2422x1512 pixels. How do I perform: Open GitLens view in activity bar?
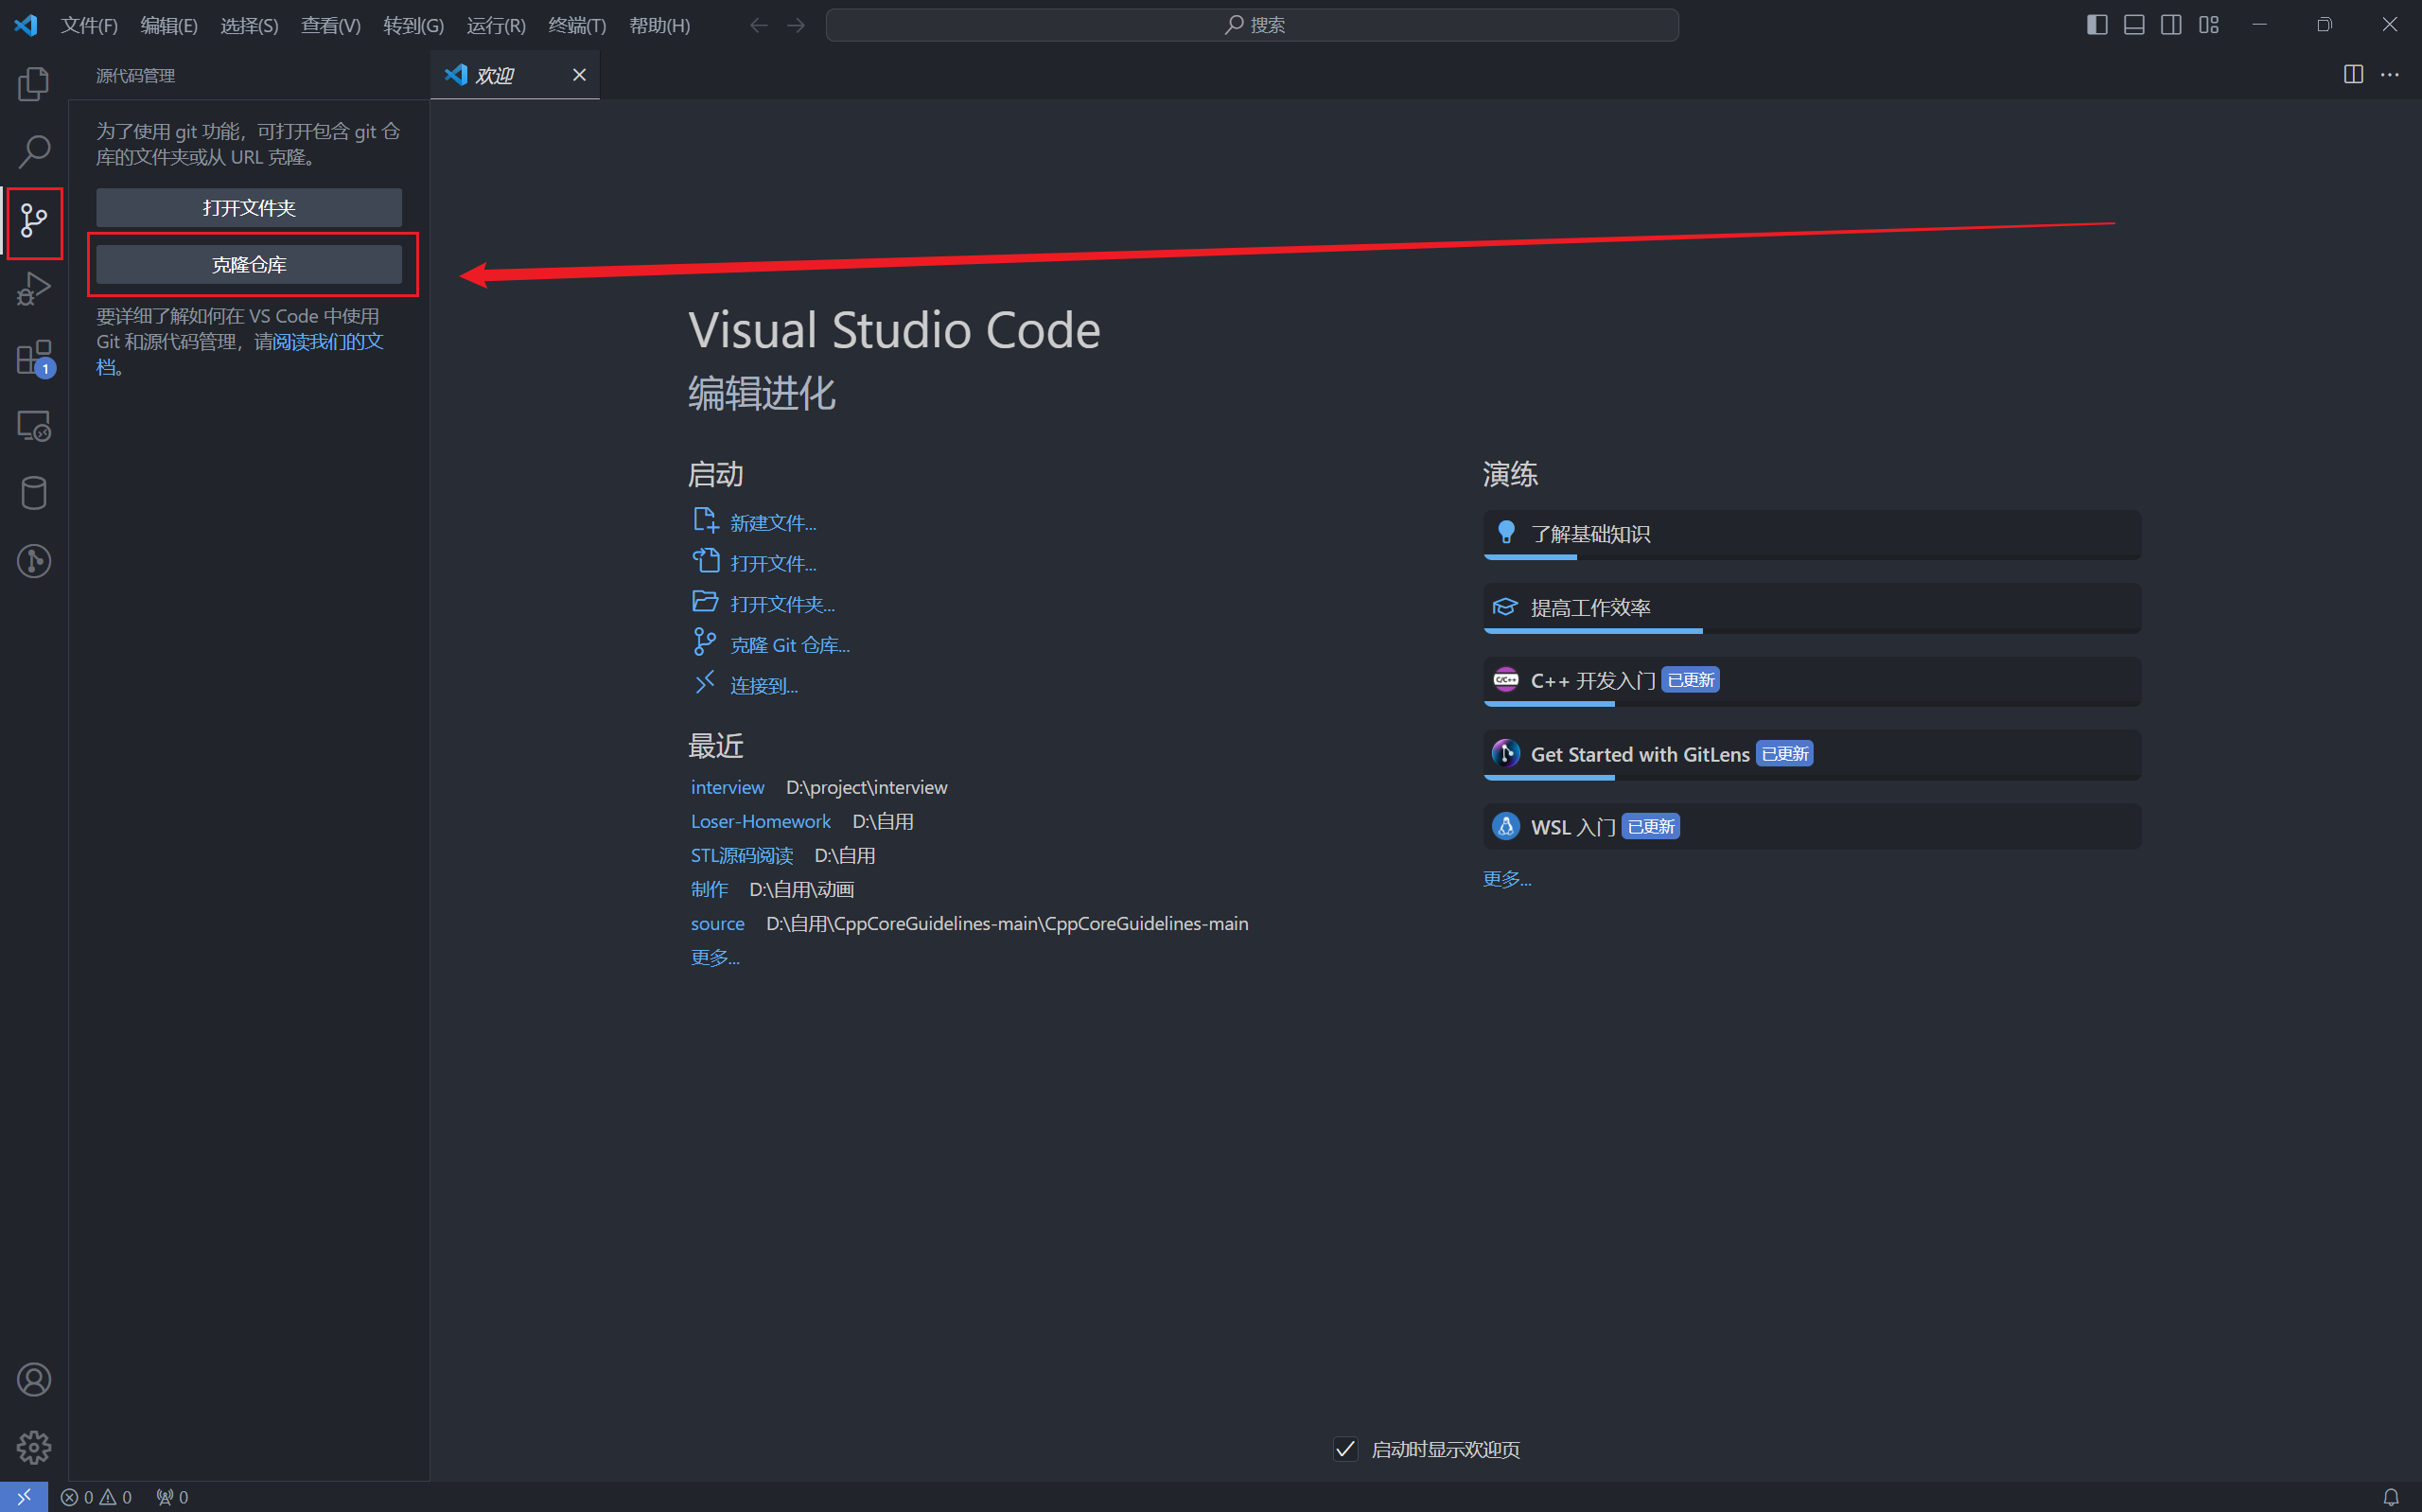coord(34,561)
